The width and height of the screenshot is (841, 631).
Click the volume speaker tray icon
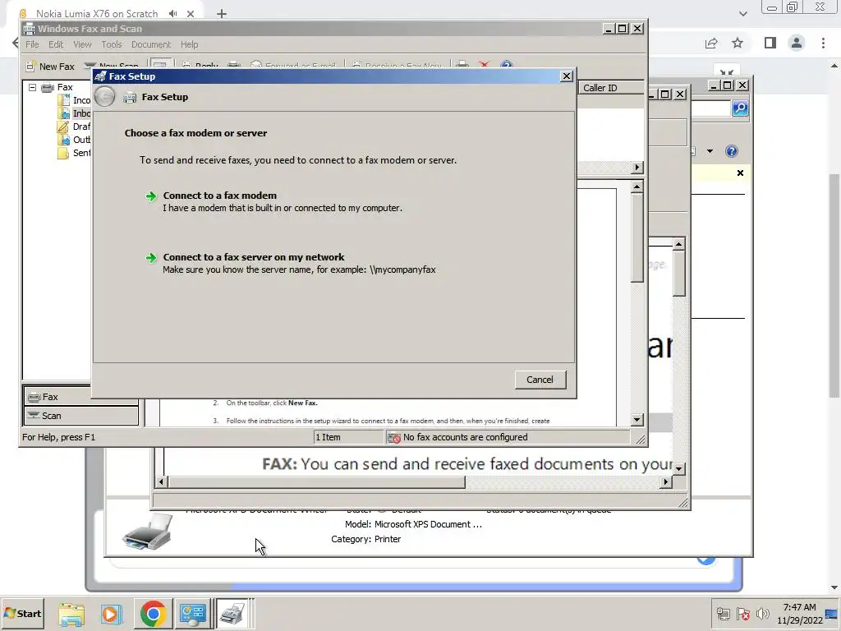pos(762,614)
